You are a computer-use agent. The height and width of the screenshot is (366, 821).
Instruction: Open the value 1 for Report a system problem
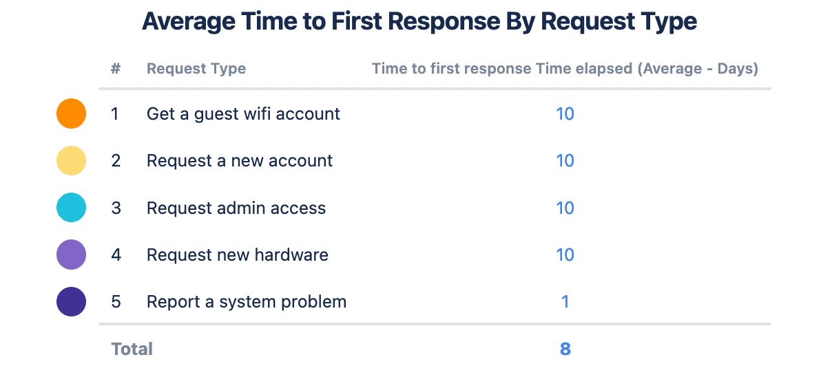pos(565,301)
